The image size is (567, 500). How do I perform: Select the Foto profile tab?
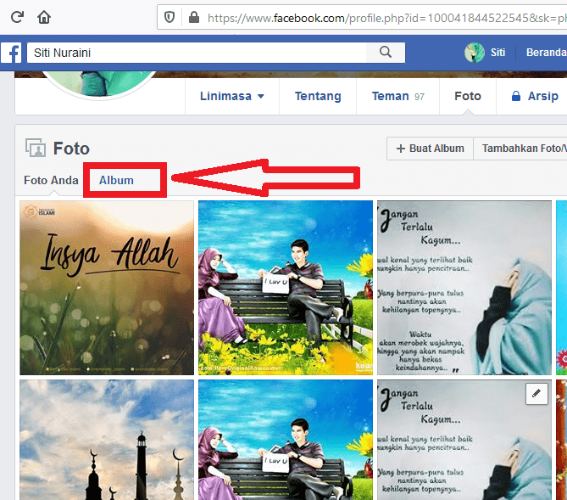click(x=468, y=97)
